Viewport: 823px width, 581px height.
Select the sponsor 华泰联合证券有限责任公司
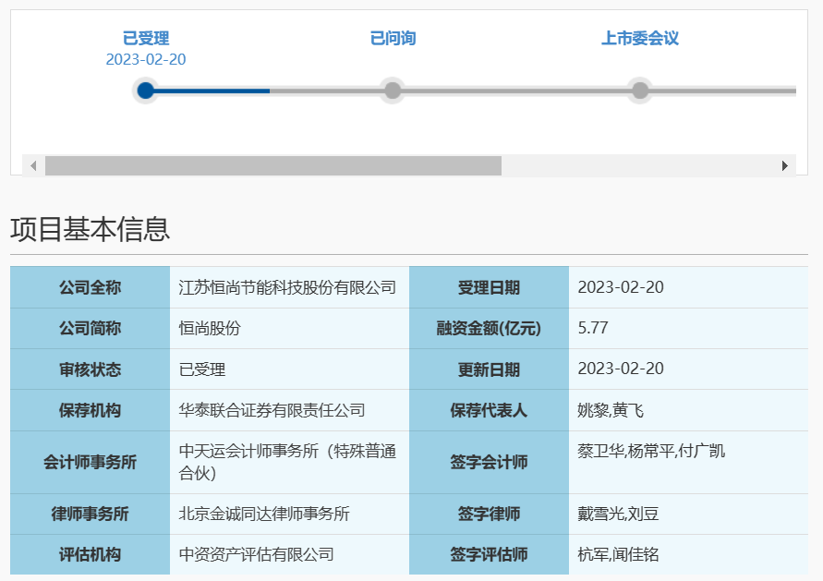pyautogui.click(x=272, y=410)
